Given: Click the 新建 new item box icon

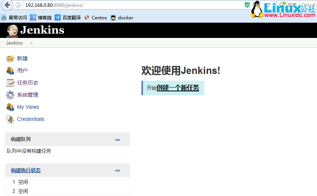Looking at the screenshot, I should coord(10,59).
